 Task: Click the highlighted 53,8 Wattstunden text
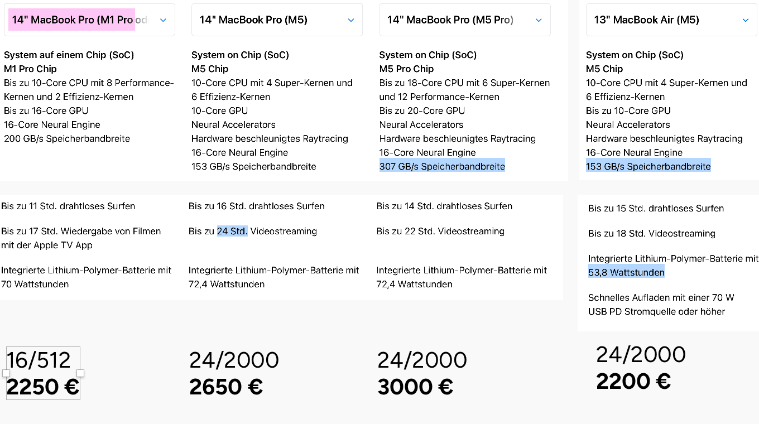pyautogui.click(x=626, y=272)
